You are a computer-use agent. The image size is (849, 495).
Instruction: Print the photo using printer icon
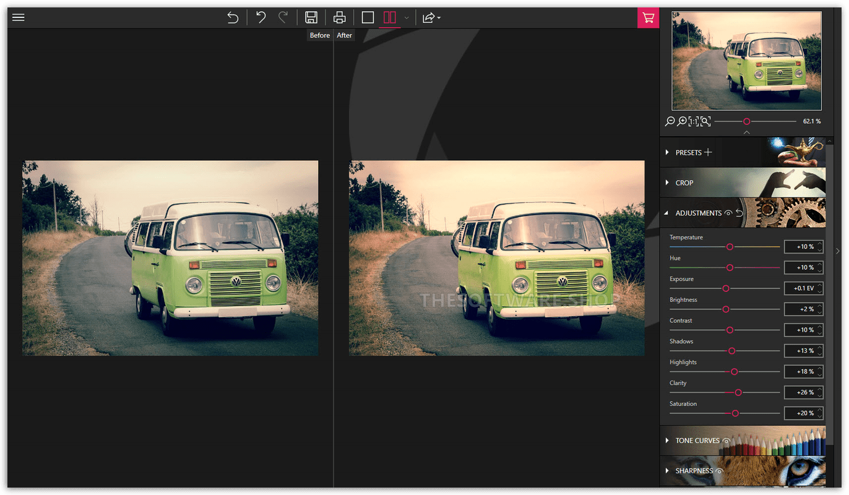[339, 17]
